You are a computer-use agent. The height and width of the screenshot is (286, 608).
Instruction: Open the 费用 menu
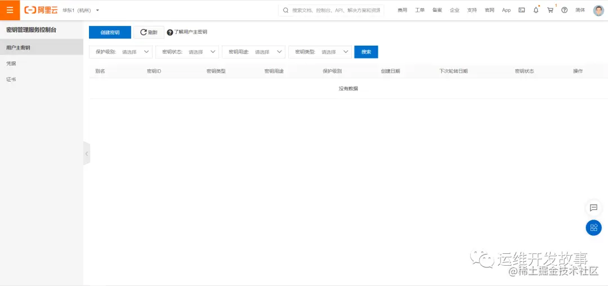pyautogui.click(x=402, y=11)
